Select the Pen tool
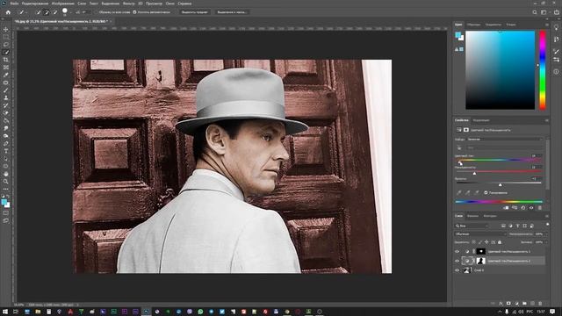The image size is (562, 316). (6, 143)
